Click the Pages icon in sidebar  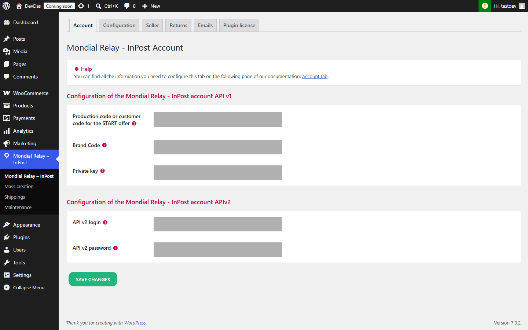(7, 64)
